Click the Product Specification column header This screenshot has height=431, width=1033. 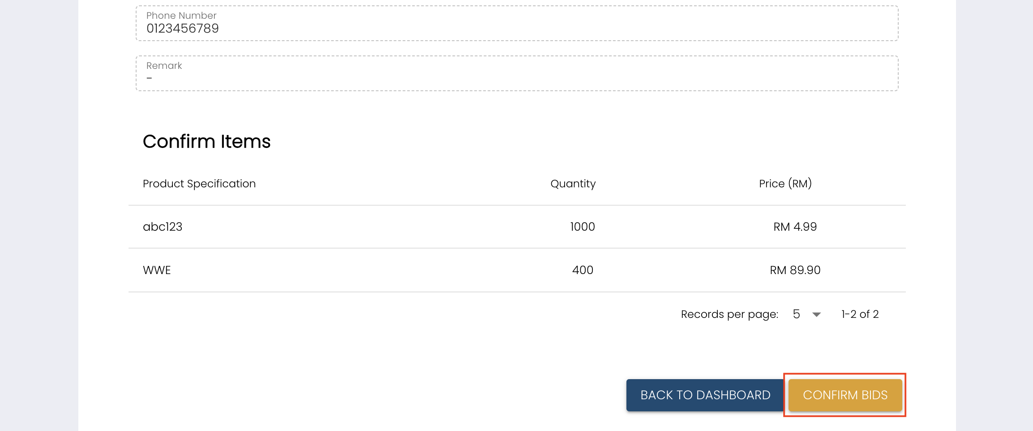click(199, 184)
